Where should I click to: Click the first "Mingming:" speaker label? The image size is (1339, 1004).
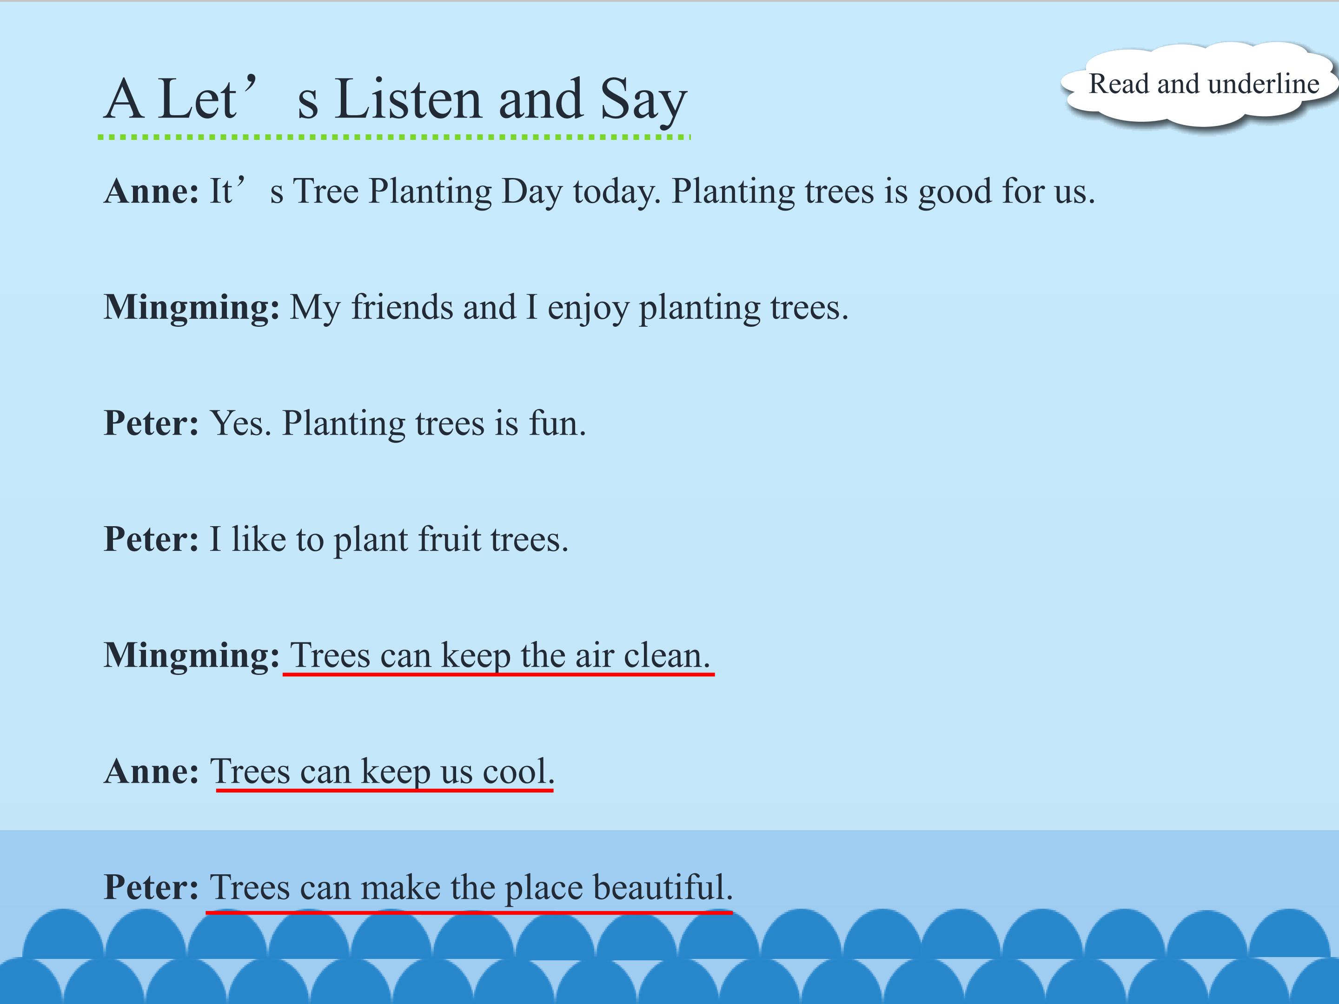coord(191,307)
